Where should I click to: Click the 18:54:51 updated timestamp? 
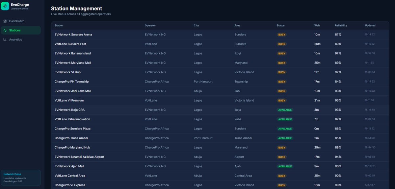(370, 53)
